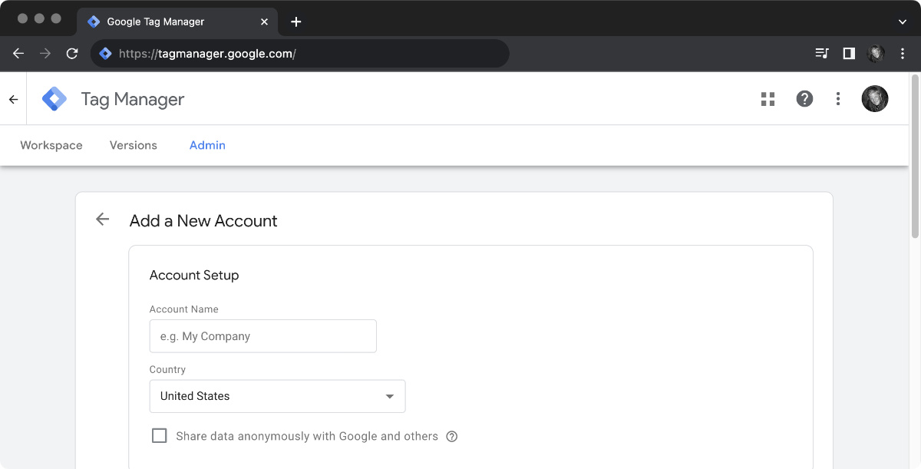Open Chrome's customize and control menu
Image resolution: width=921 pixels, height=469 pixels.
[x=902, y=53]
